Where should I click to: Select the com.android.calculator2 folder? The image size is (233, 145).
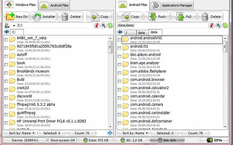click(170, 90)
